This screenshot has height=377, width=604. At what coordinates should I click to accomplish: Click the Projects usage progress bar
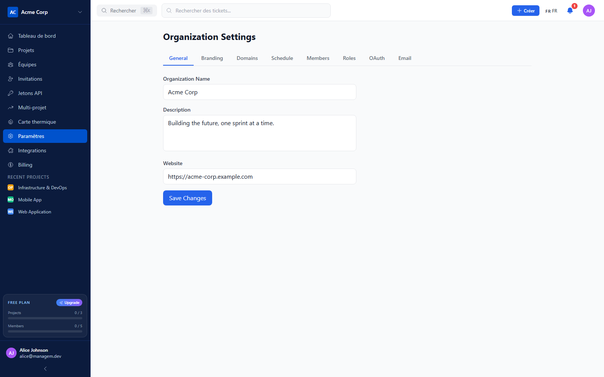45,318
